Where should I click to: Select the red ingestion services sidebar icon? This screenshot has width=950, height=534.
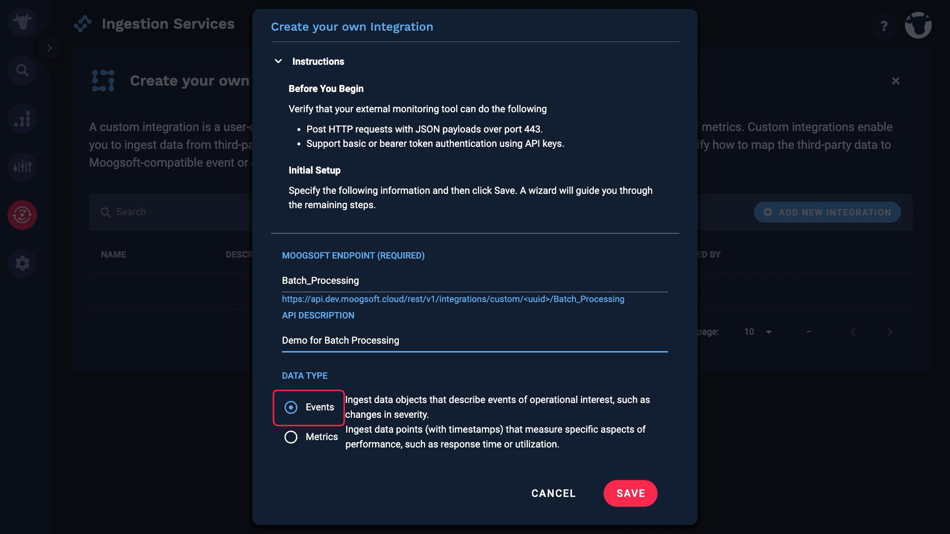[22, 215]
